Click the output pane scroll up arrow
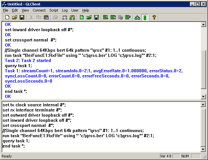 pyautogui.click(x=203, y=24)
